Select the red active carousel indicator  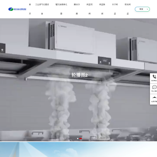click(81, 138)
